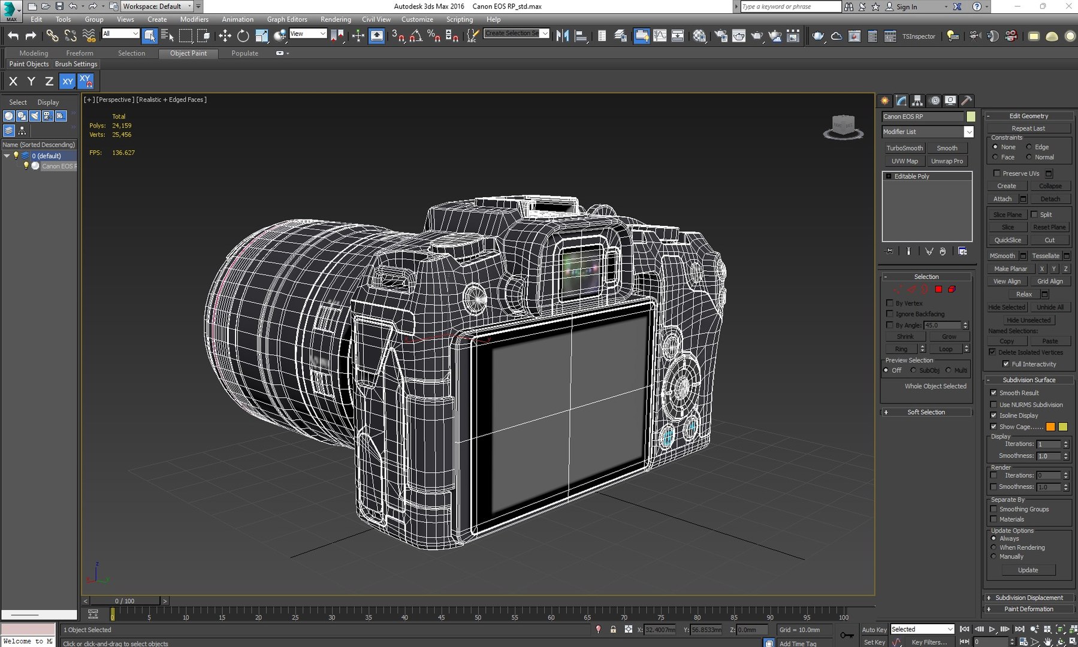
Task: Switch to the Freeform ribbon tab
Action: (x=80, y=53)
